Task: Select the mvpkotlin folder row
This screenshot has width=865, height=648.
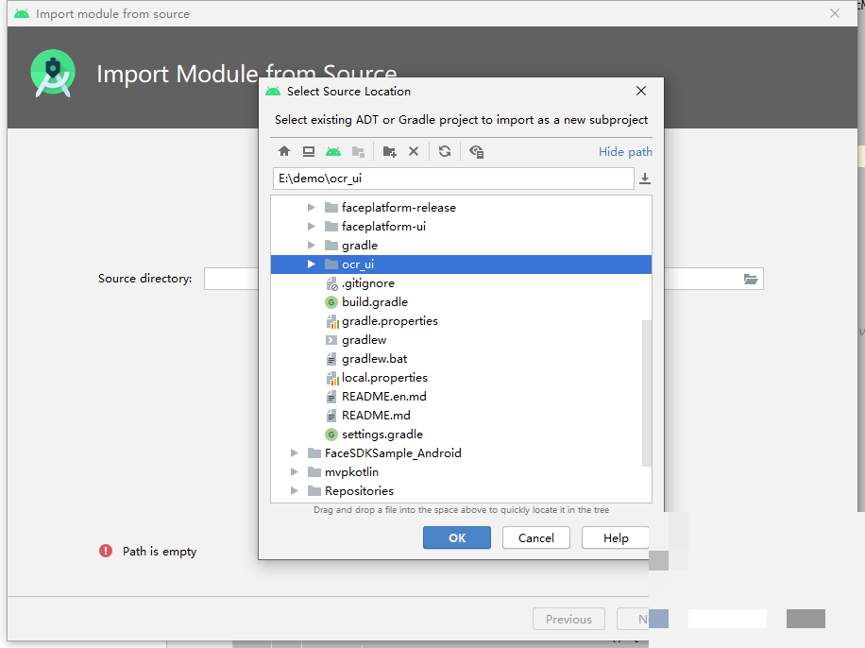Action: pyautogui.click(x=461, y=472)
